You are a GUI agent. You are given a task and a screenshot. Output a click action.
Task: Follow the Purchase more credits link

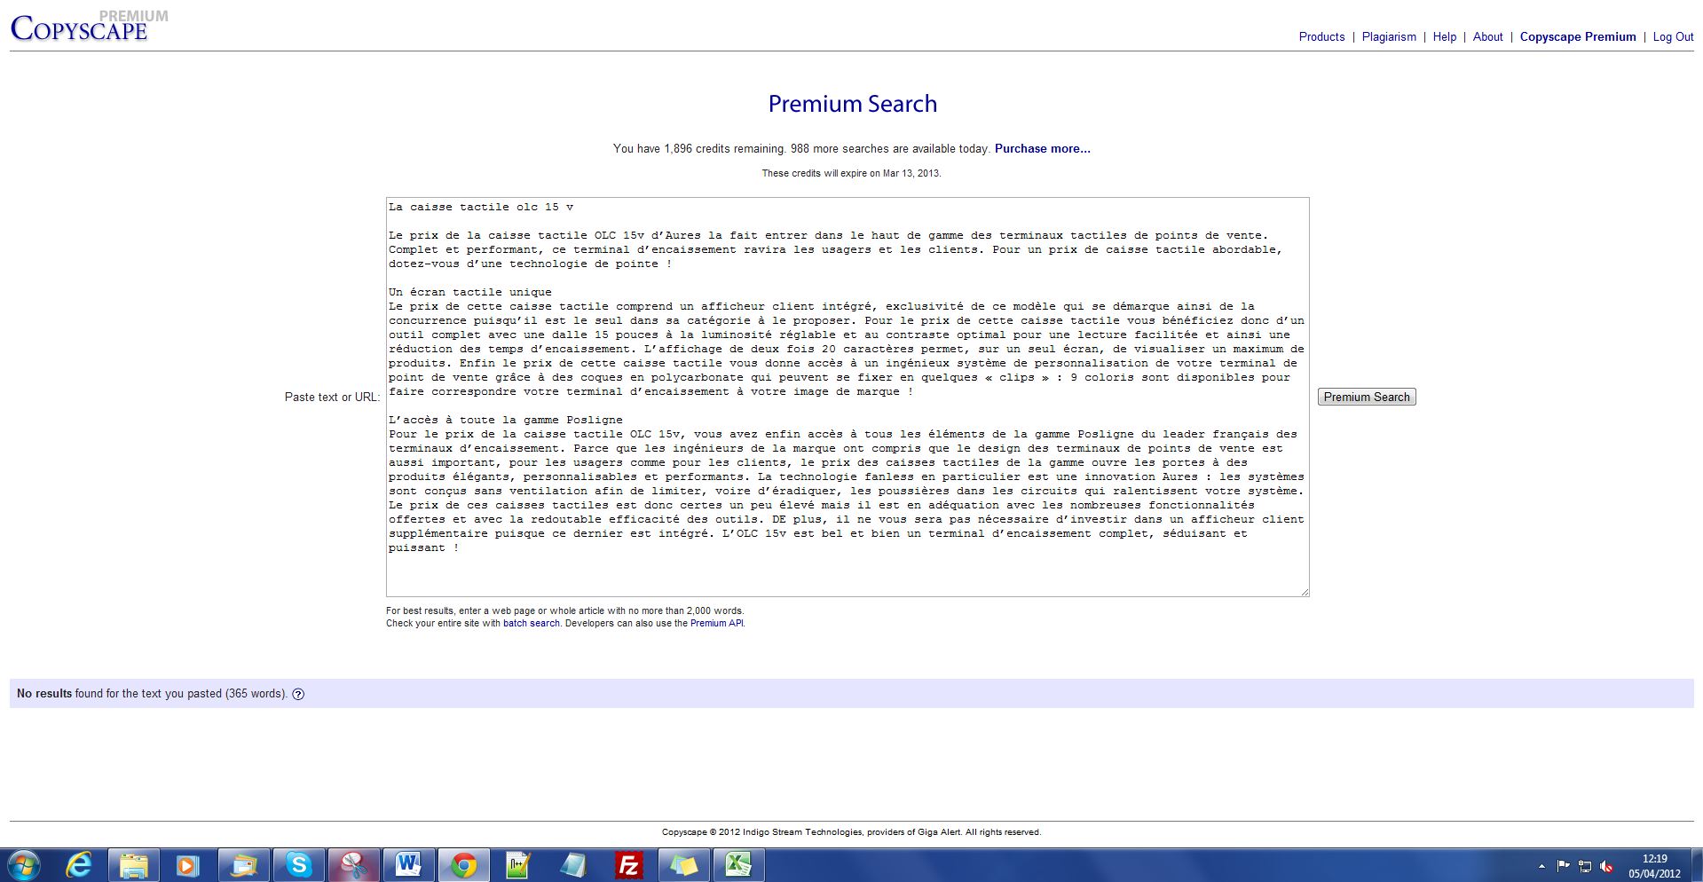[1042, 148]
